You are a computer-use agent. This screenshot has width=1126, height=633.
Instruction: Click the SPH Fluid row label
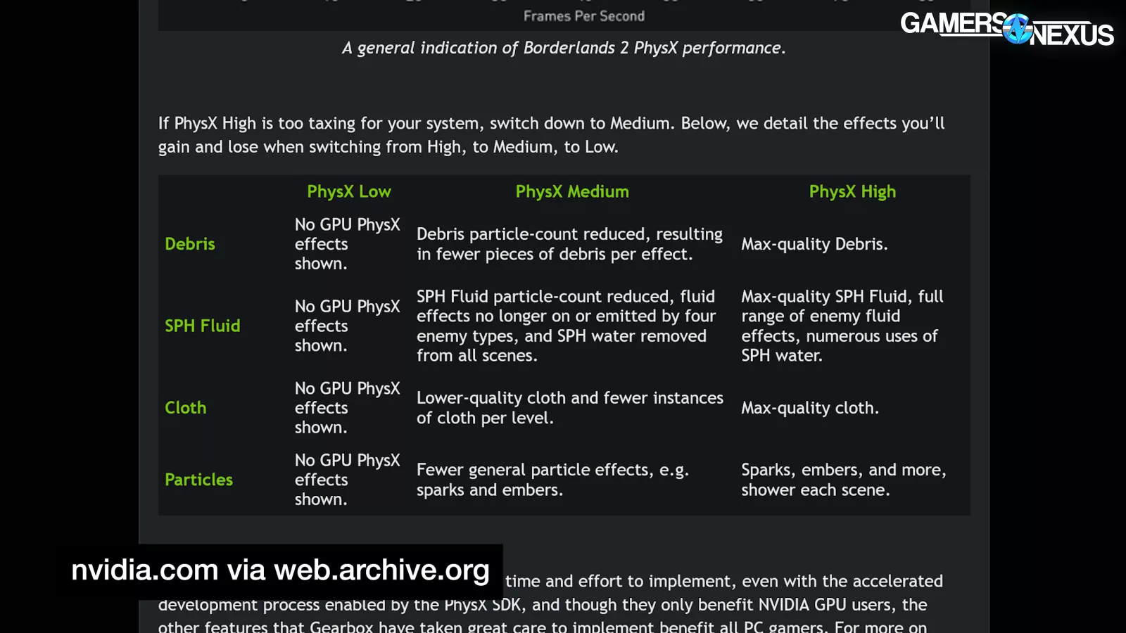coord(203,326)
